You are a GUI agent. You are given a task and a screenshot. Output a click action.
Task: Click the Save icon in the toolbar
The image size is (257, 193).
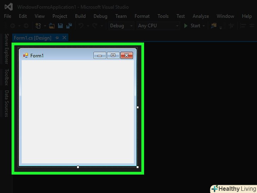60,26
